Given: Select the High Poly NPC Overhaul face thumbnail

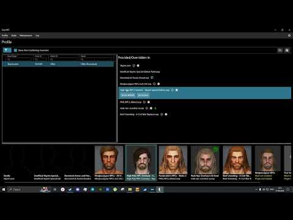Looking at the screenshot, I should pyautogui.click(x=141, y=163).
